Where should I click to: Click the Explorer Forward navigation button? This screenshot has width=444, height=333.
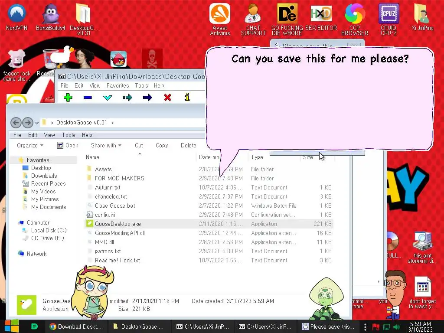coord(28,123)
